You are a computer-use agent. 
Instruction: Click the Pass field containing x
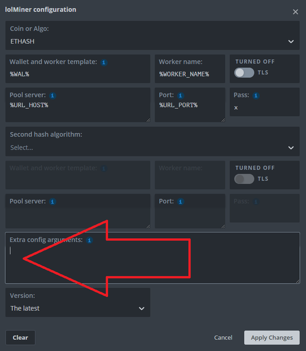[264, 108]
